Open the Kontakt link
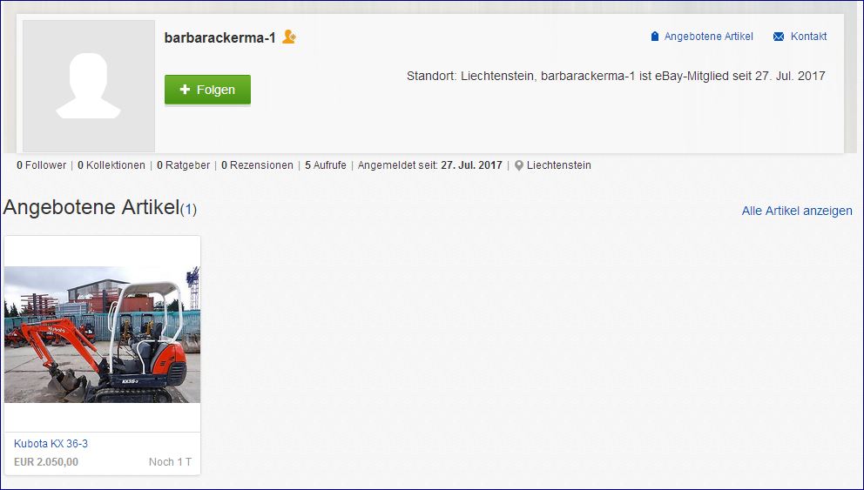 click(x=808, y=37)
